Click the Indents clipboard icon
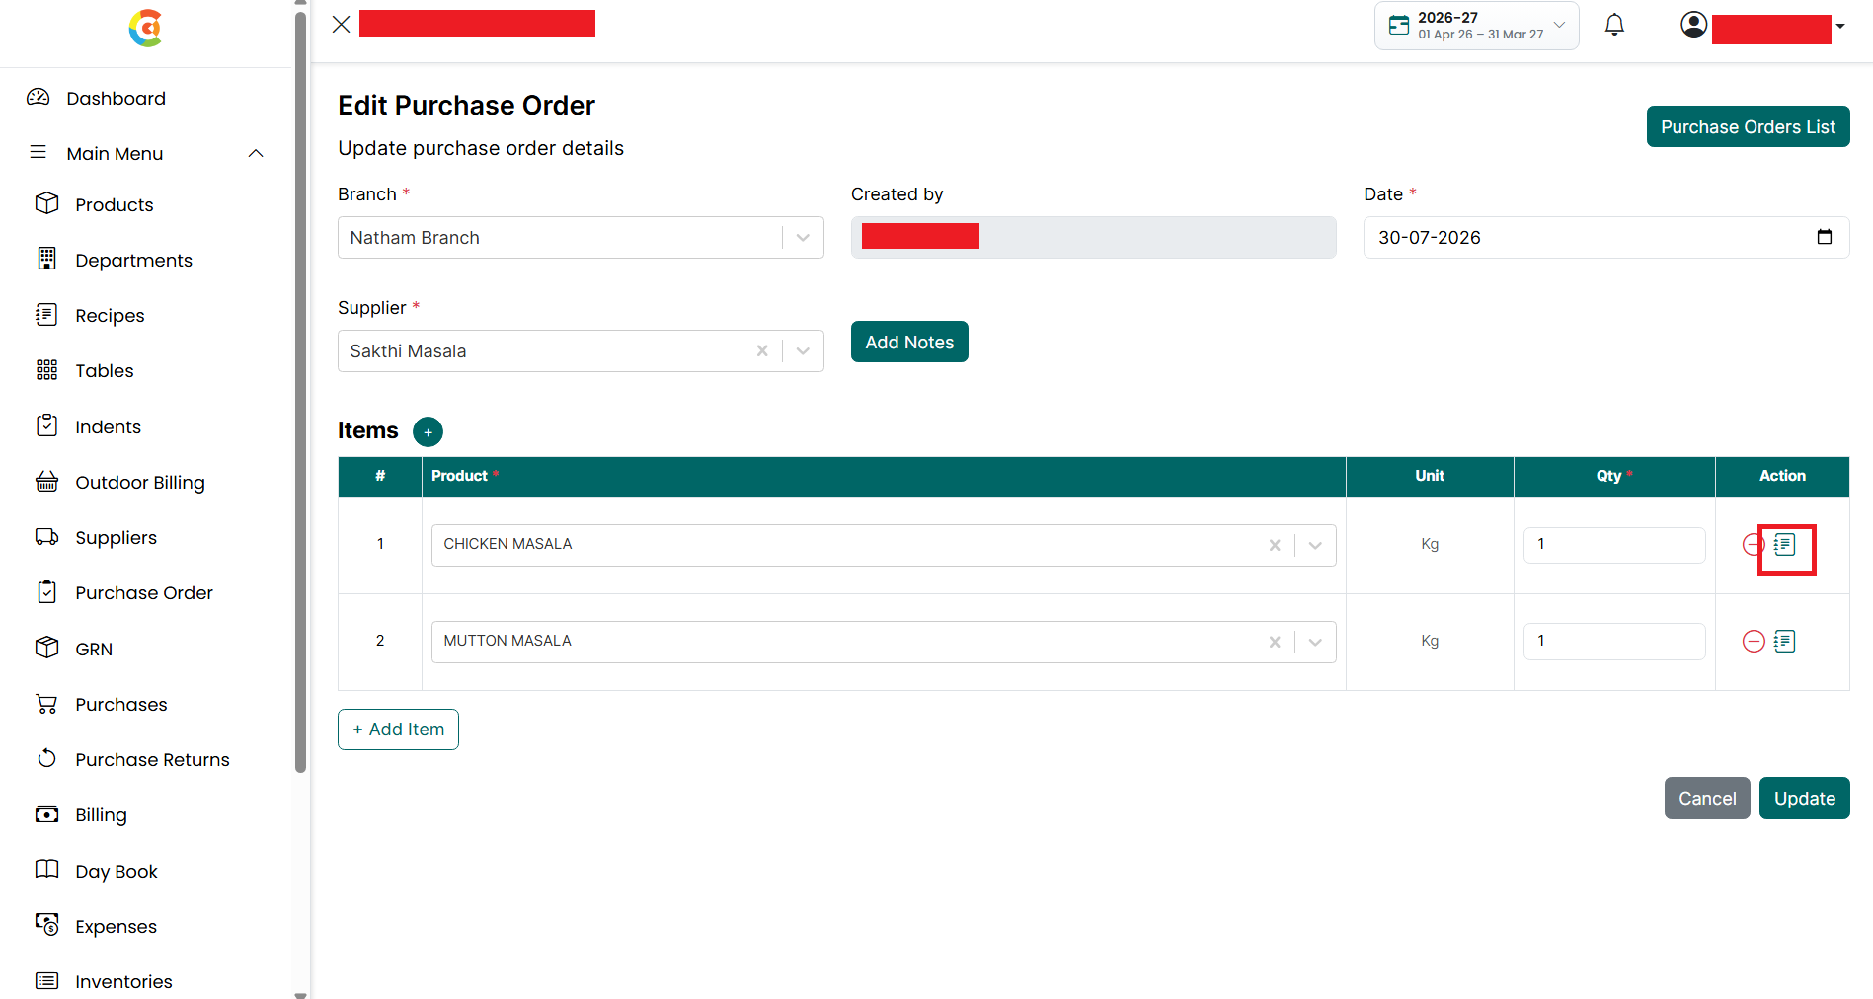This screenshot has height=999, width=1873. click(x=46, y=425)
